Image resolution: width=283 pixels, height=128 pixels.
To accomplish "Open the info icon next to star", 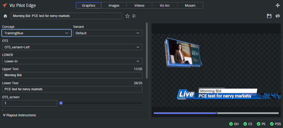I will tap(134, 16).
